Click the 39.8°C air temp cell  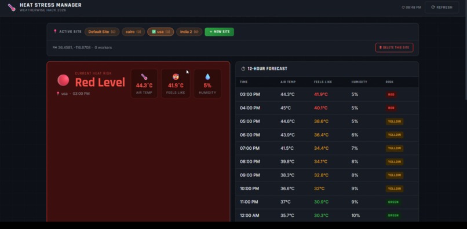click(287, 162)
